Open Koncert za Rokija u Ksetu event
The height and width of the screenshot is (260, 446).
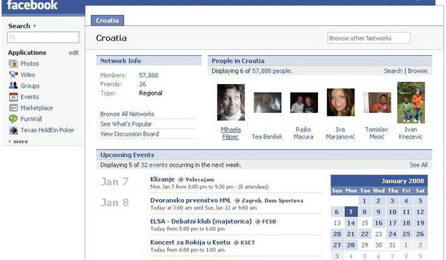click(190, 242)
